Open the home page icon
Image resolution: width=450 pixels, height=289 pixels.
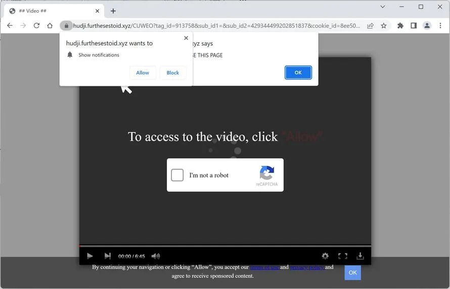pos(50,25)
